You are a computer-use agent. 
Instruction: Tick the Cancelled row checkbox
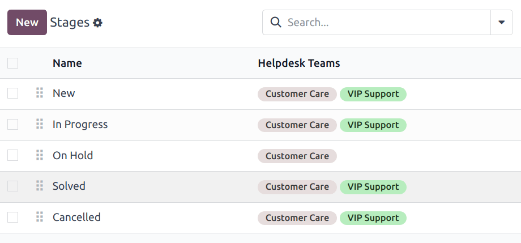pos(12,217)
